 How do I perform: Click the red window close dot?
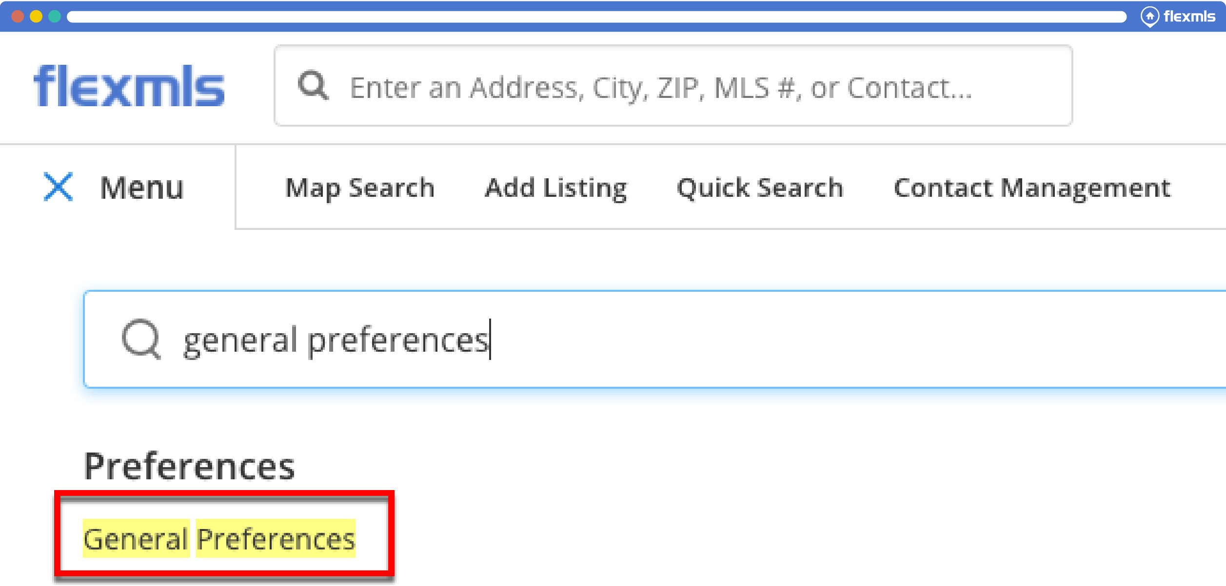(18, 17)
